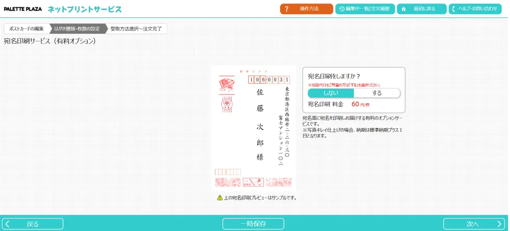Click the home icon in 最初に戻る
The image size is (510, 231).
click(404, 9)
